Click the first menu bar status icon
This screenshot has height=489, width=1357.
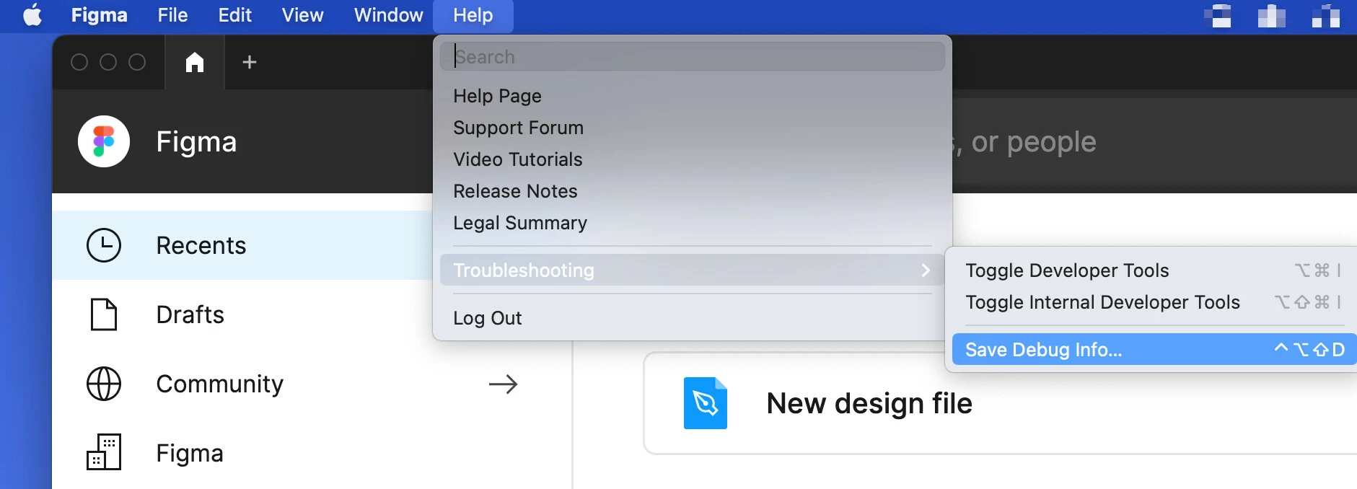pyautogui.click(x=1218, y=15)
